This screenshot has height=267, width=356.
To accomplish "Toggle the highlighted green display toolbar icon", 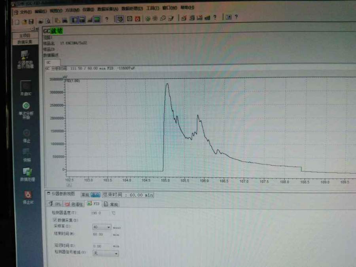I will coord(97,20).
